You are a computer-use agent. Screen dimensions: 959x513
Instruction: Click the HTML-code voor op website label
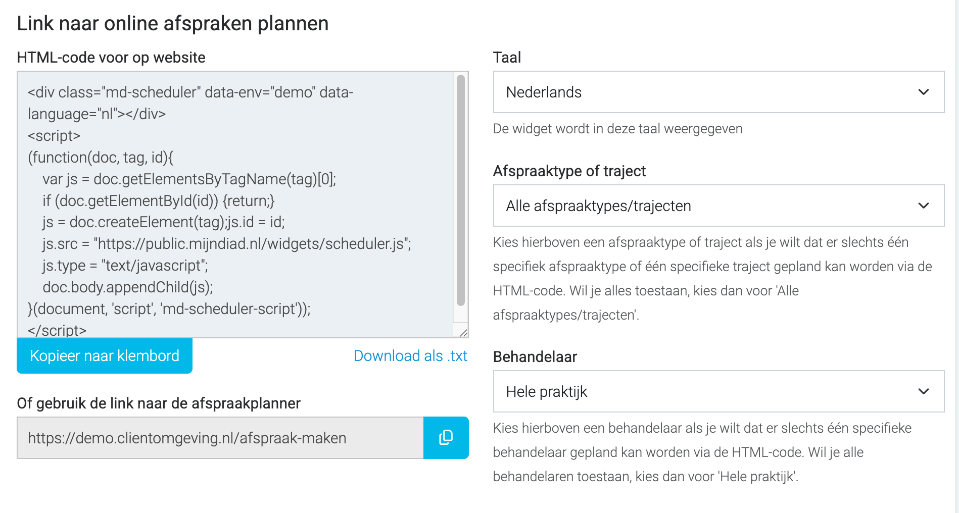(x=111, y=58)
